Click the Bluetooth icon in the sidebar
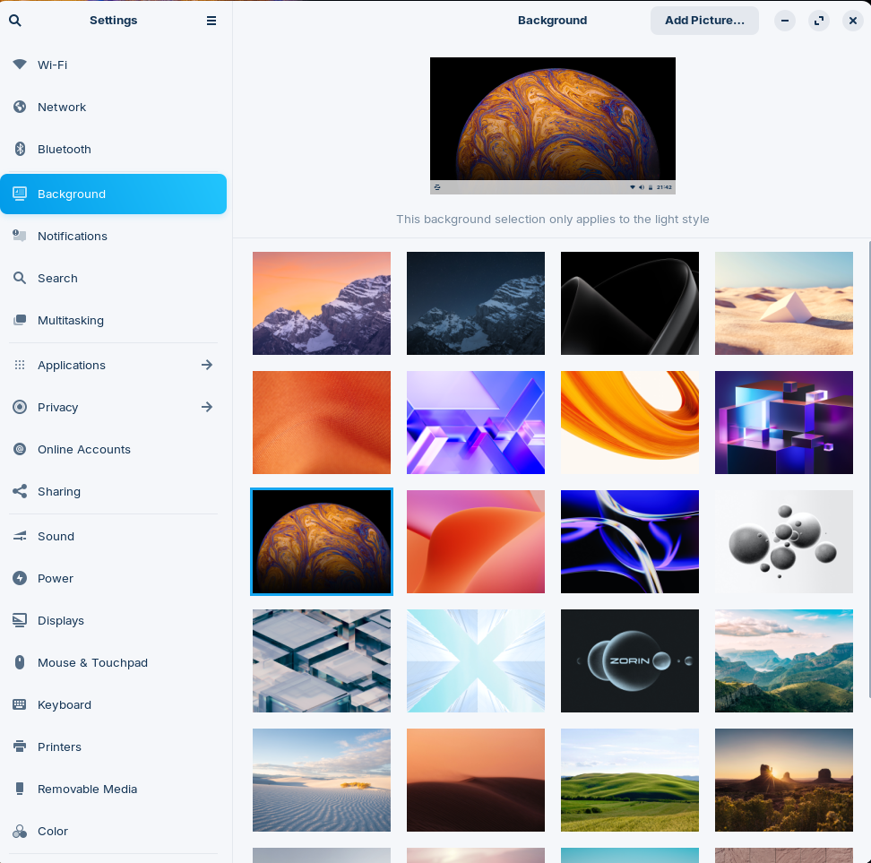This screenshot has width=871, height=863. [x=20, y=149]
